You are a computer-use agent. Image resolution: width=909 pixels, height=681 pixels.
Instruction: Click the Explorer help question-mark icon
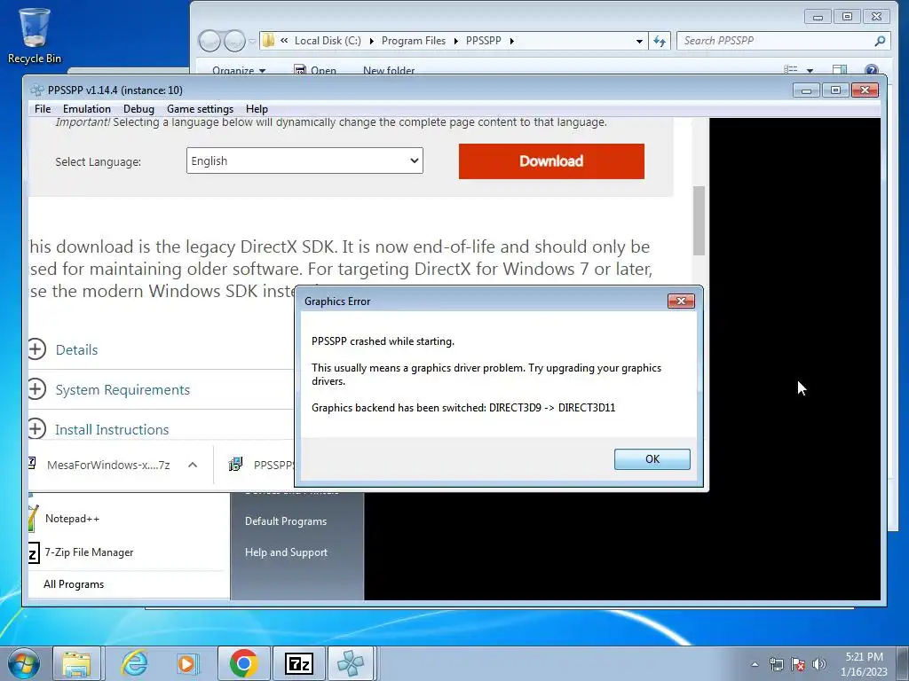point(872,70)
